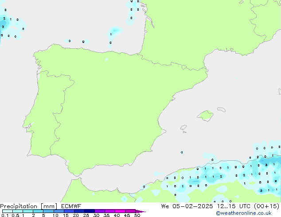Image resolution: width=281 pixels, height=217 pixels.
Task: Click the 45–50 mm legend swatch
Action: tap(130, 211)
